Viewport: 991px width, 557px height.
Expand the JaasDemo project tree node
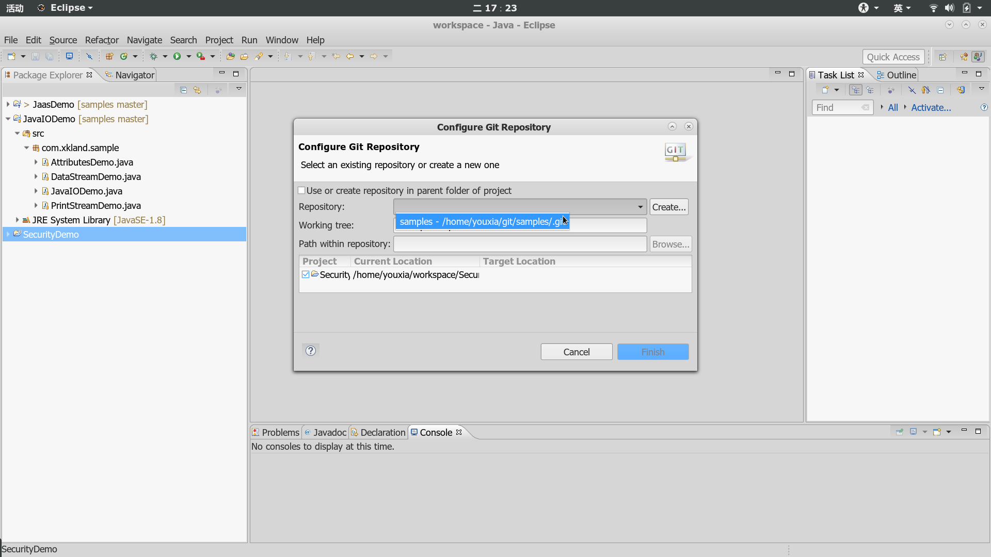click(8, 104)
